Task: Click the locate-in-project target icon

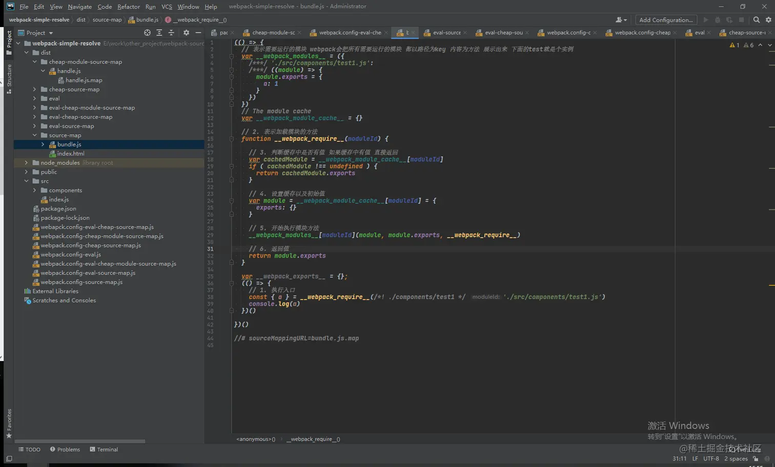Action: tap(147, 33)
